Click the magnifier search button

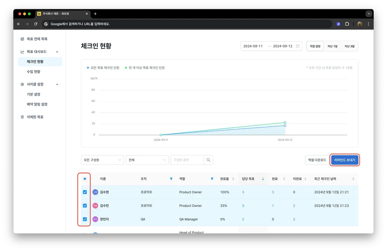[x=208, y=160]
